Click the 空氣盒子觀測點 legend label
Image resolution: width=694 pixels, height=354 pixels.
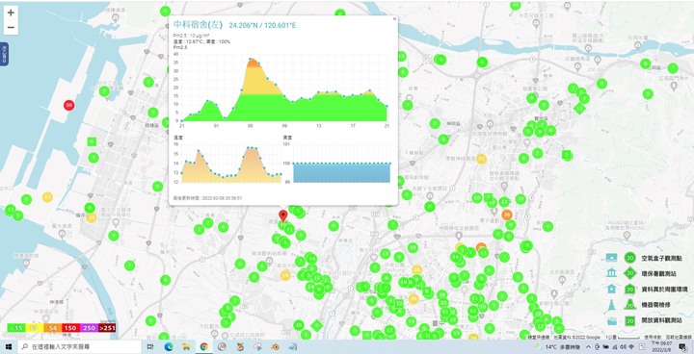661,258
